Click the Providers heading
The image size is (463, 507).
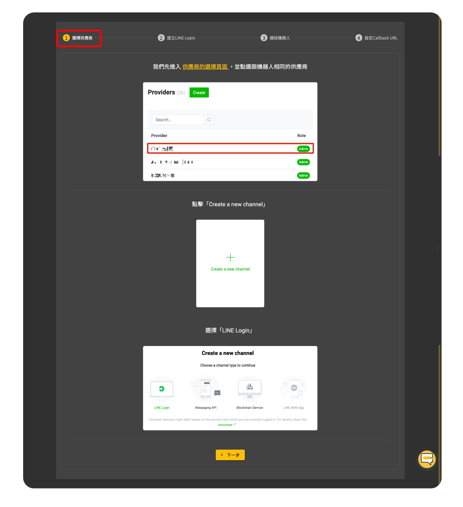161,92
